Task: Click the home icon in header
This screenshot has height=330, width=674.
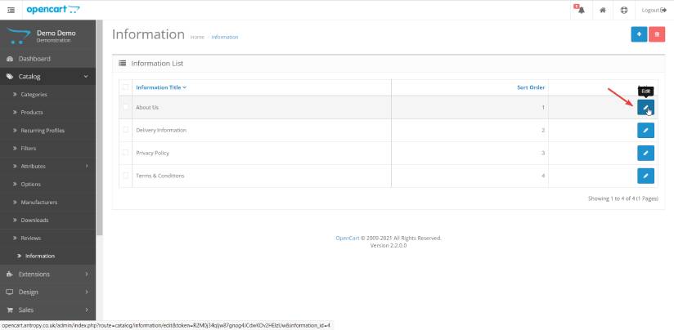Action: tap(603, 10)
